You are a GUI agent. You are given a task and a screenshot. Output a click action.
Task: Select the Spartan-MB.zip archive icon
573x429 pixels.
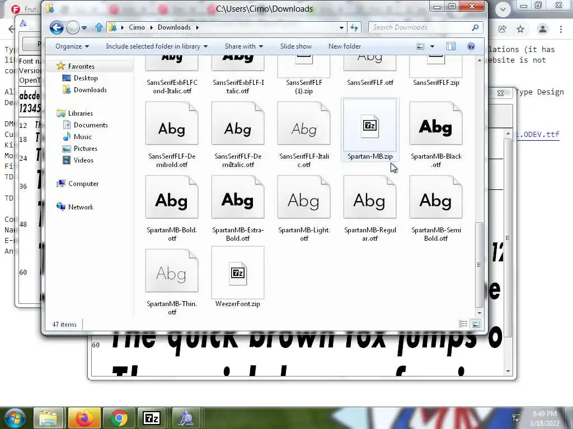click(x=370, y=126)
